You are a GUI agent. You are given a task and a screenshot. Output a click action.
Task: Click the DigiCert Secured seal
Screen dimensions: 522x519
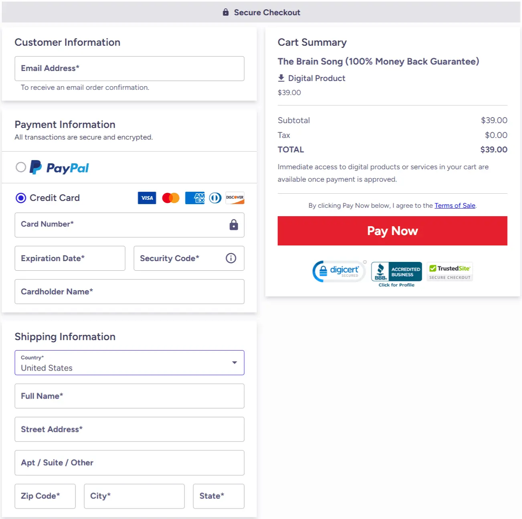coord(339,271)
